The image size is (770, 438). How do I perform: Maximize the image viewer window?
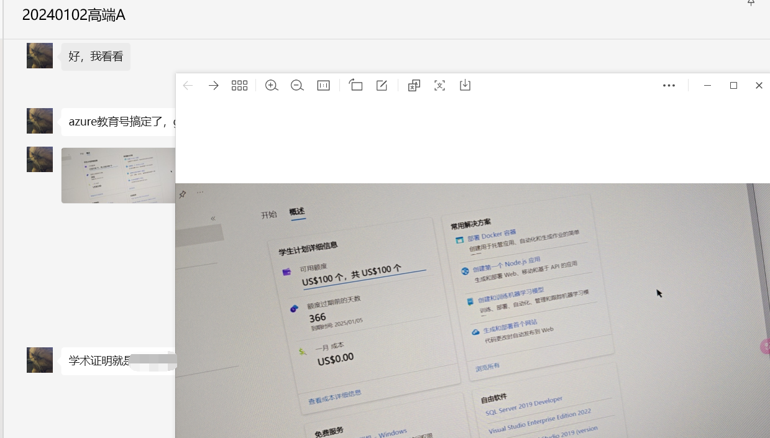coord(733,86)
